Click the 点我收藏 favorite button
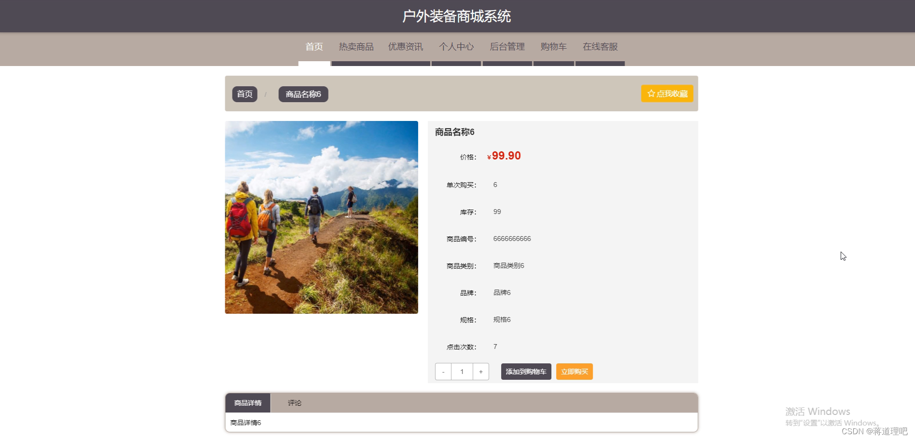This screenshot has height=440, width=915. (x=667, y=93)
